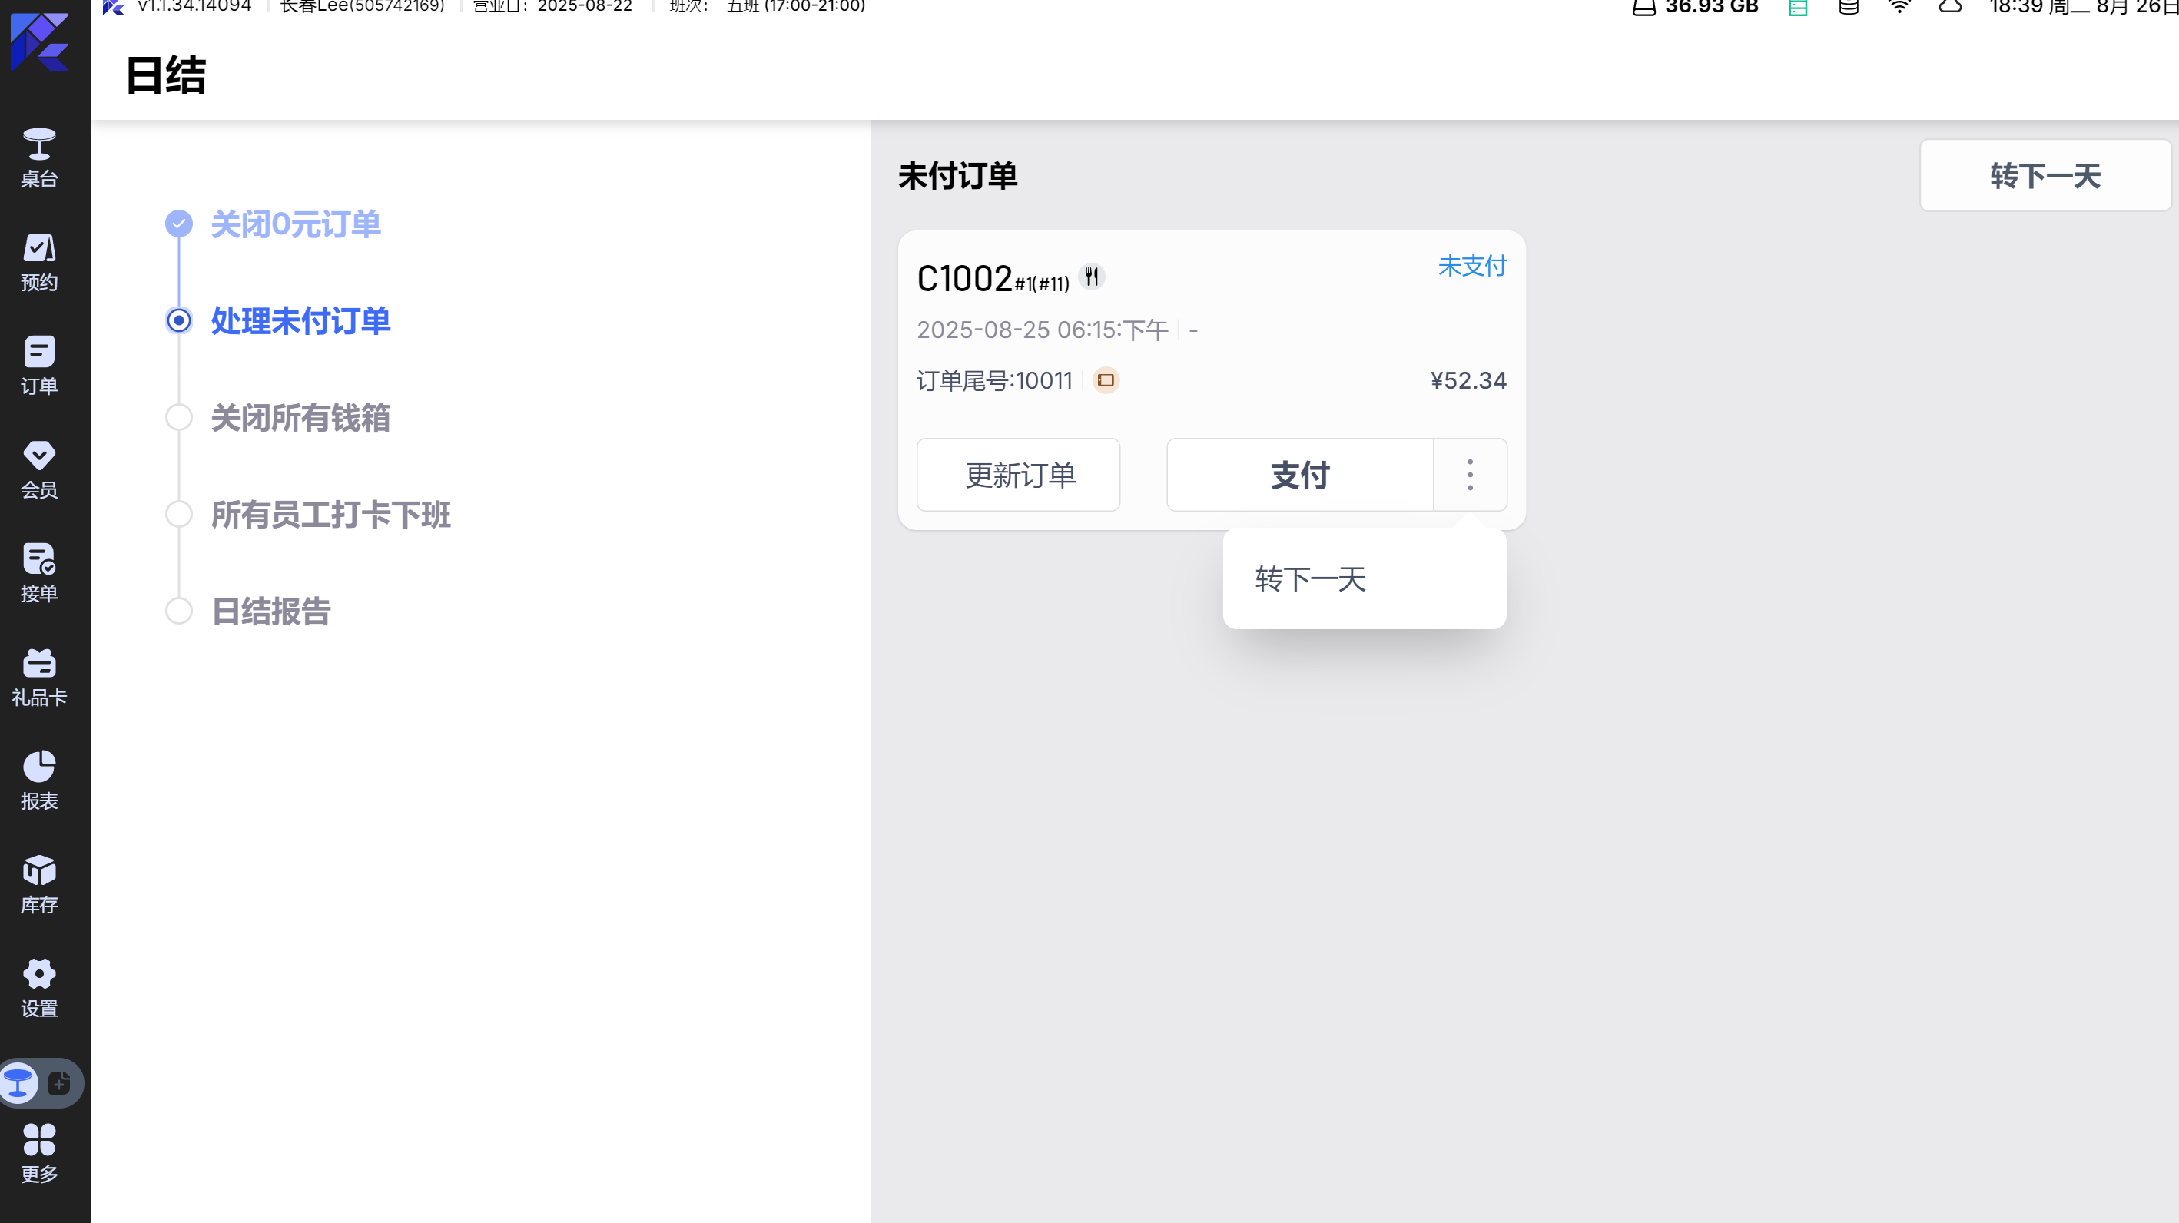Open 库存 inventory box icon

pyautogui.click(x=39, y=885)
